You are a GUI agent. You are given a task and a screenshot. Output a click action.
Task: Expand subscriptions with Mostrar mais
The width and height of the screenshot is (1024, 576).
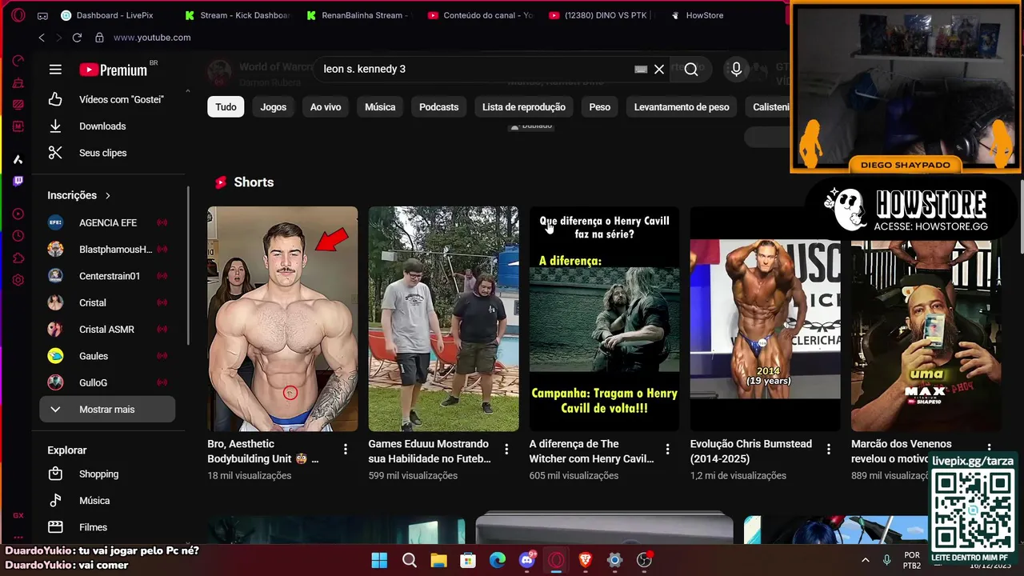tap(107, 410)
